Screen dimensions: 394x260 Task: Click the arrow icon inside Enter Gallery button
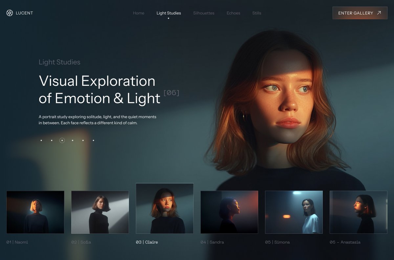(379, 13)
